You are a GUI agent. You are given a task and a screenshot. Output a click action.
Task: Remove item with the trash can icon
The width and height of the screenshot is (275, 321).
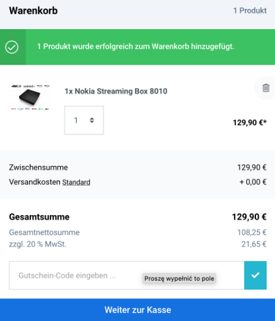(265, 88)
